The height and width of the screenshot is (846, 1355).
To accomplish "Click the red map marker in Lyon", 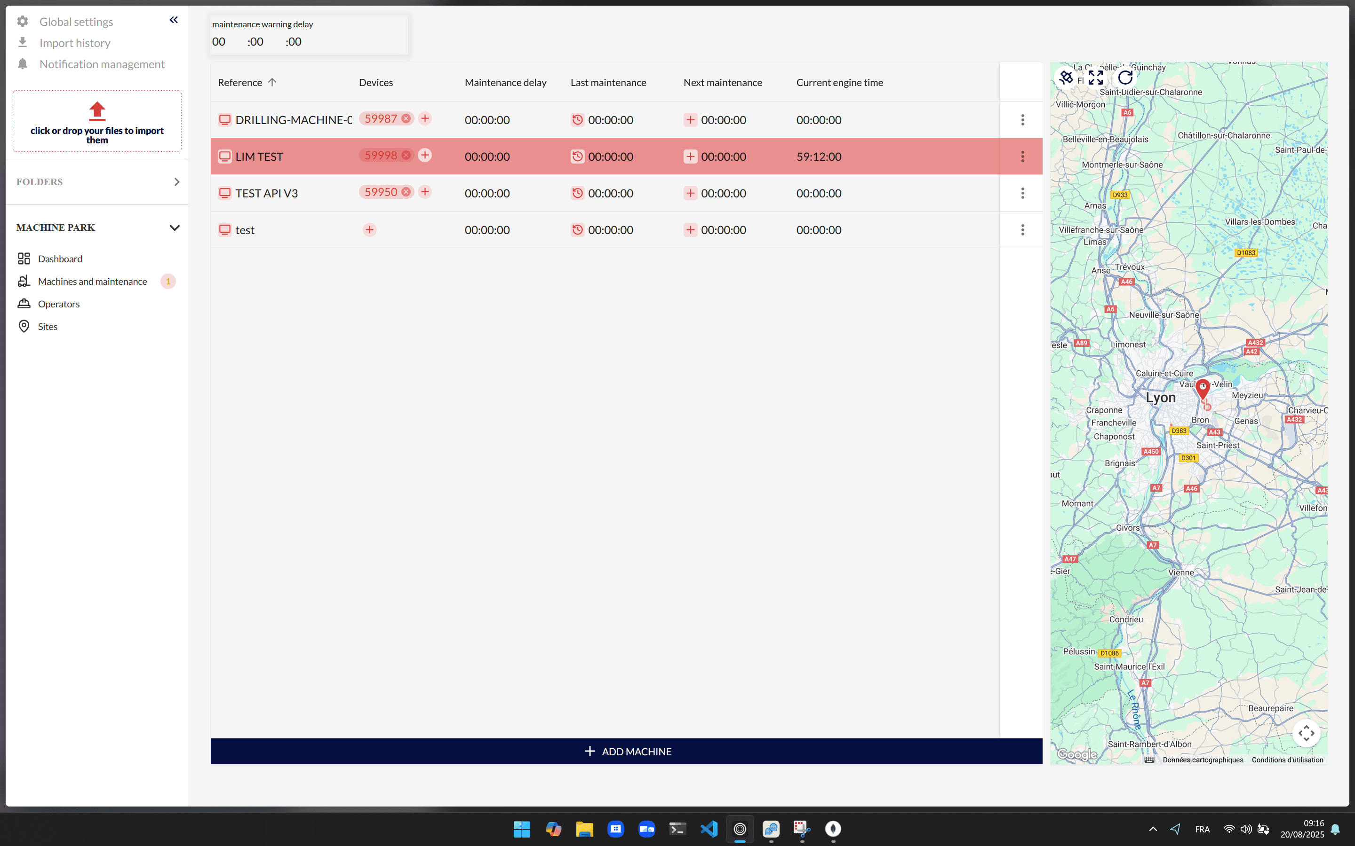I will pos(1202,388).
